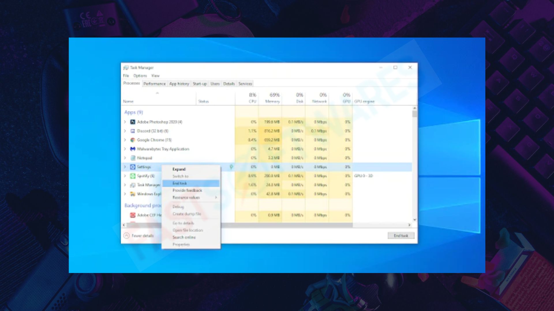
Task: Expand the Adobe Photoshop 2020 process group
Action: [x=125, y=122]
